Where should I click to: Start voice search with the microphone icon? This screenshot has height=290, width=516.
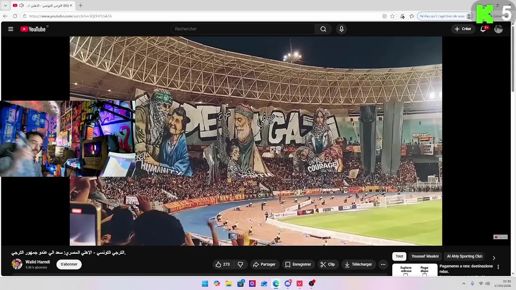point(341,29)
